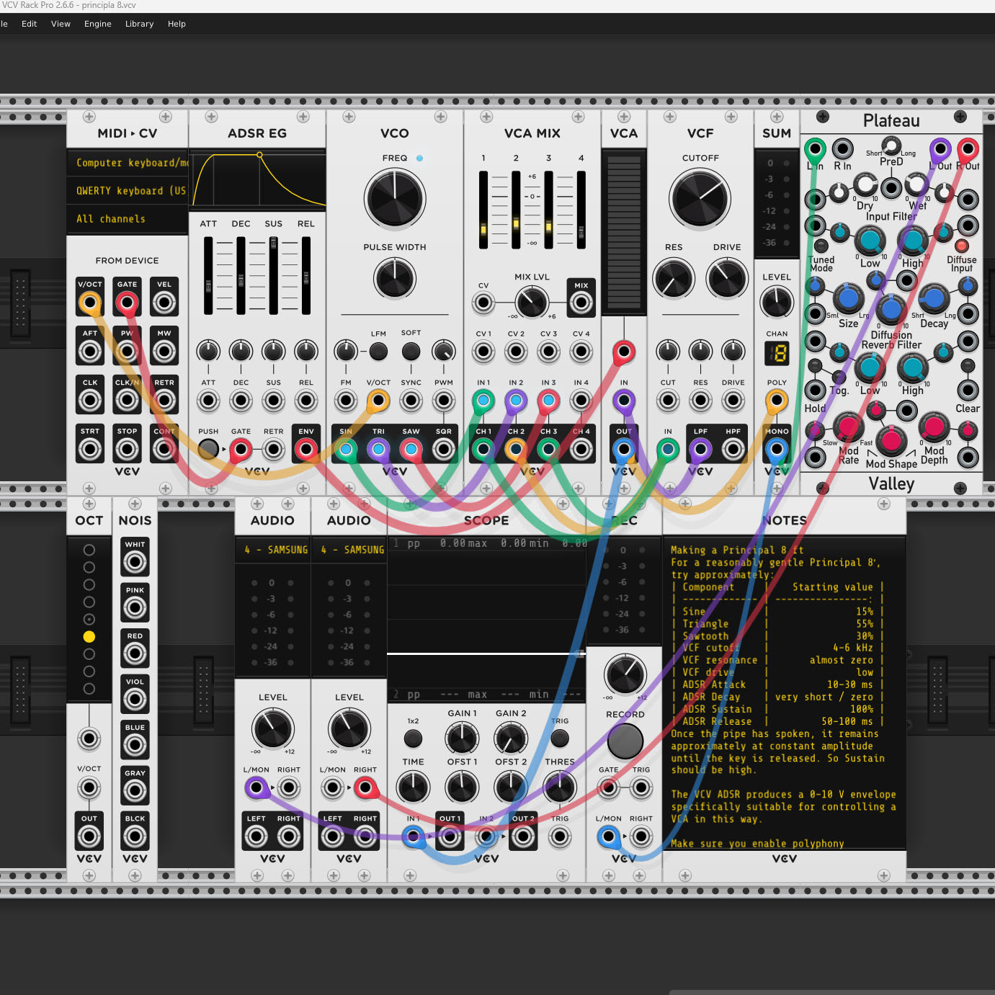Toggle the SCOPE 1x2 button

413,739
